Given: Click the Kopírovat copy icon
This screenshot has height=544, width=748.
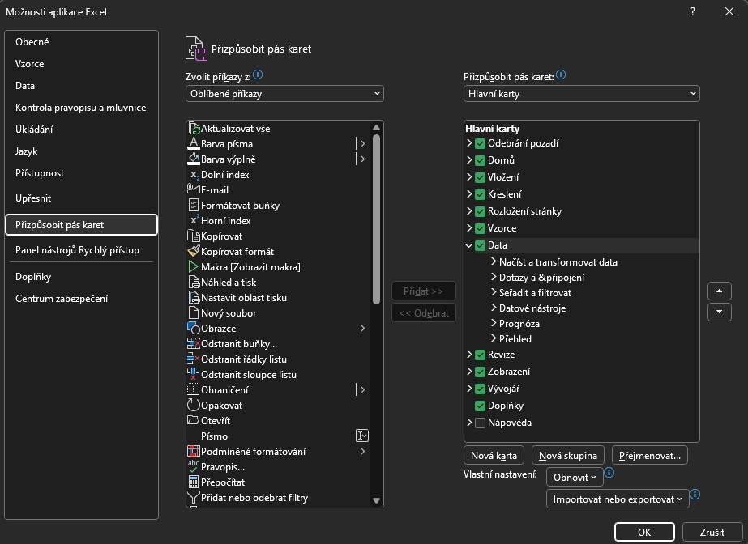Looking at the screenshot, I should 194,236.
